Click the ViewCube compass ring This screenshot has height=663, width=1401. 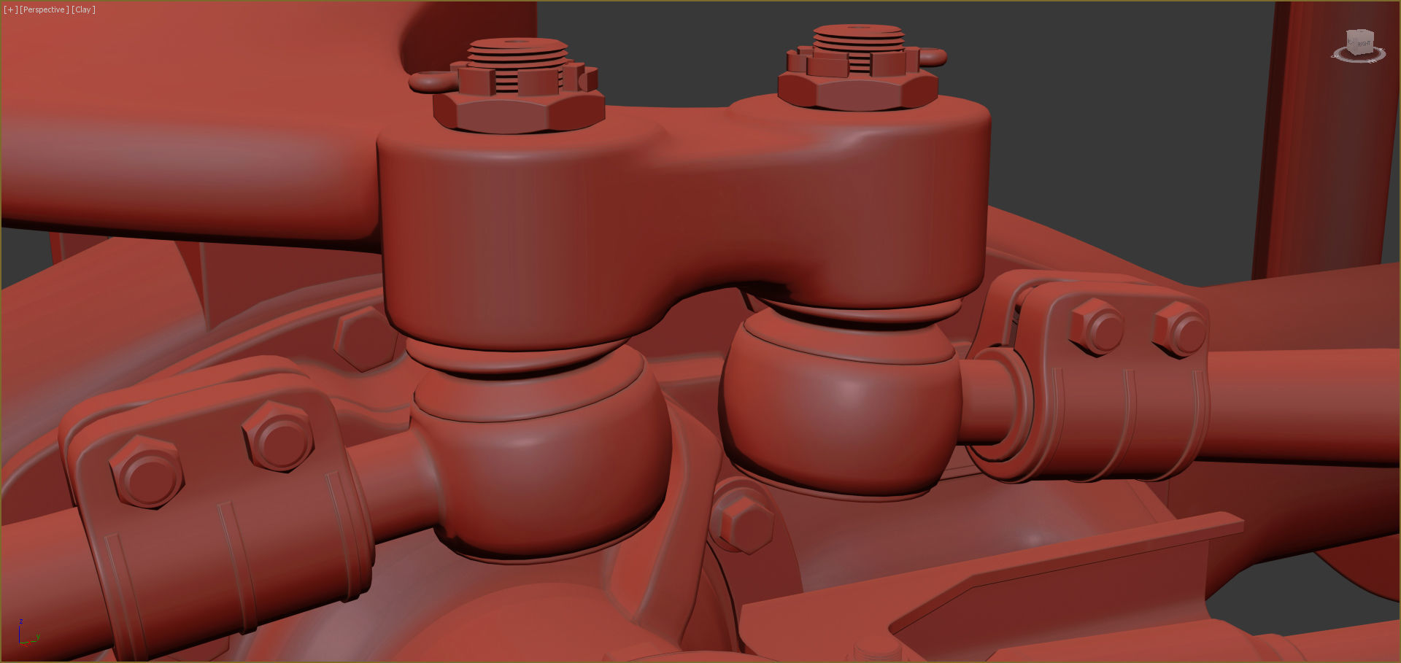1359,60
